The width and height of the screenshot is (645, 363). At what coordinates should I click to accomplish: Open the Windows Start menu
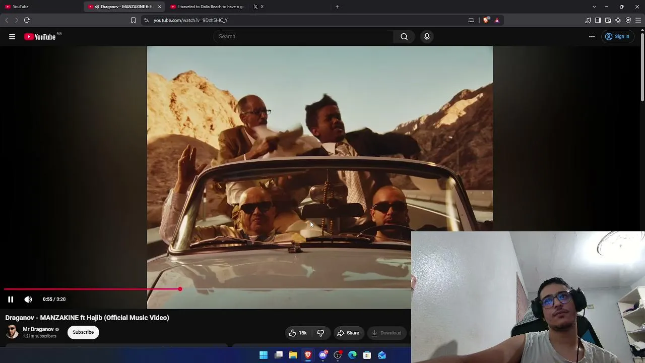click(x=264, y=355)
